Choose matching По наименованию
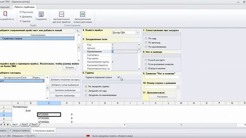The image size is (246, 138). pyautogui.click(x=146, y=47)
